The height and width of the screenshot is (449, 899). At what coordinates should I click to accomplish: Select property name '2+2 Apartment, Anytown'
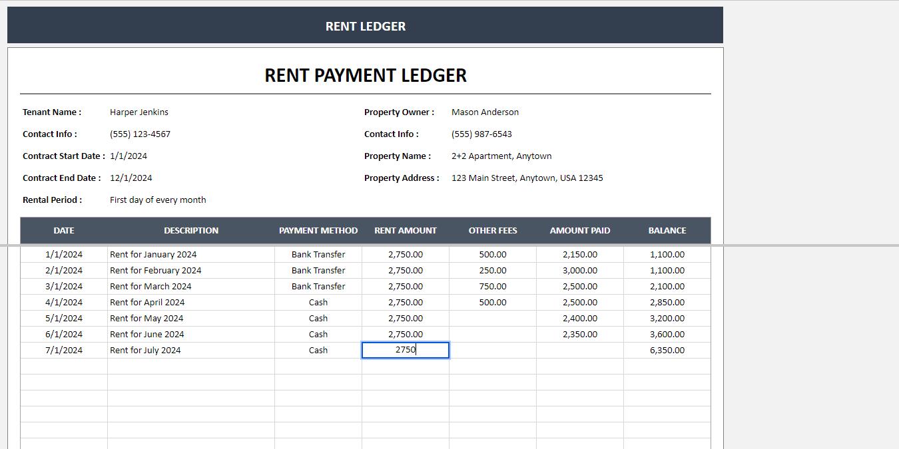(x=501, y=156)
